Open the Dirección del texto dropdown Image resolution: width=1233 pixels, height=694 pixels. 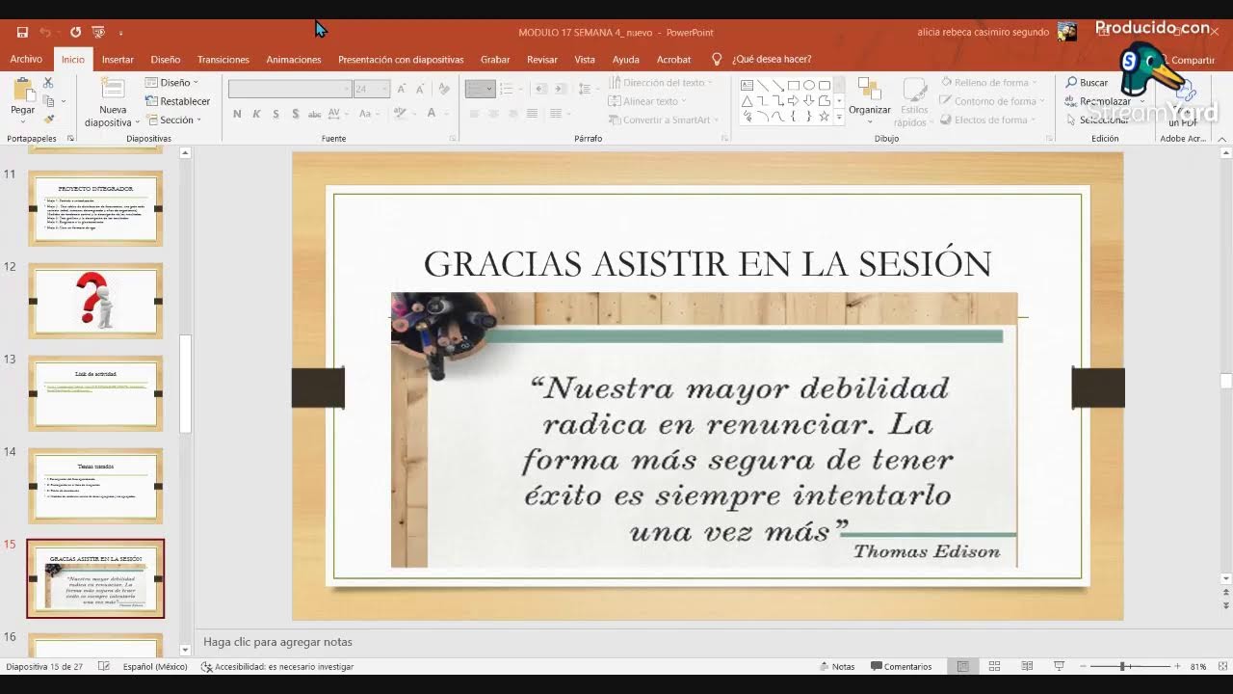pyautogui.click(x=661, y=83)
